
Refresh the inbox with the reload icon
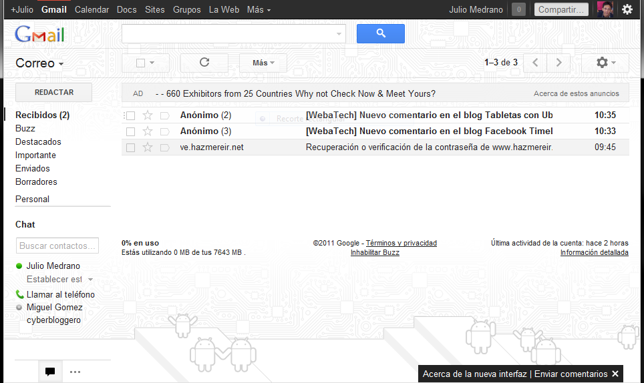tap(204, 63)
